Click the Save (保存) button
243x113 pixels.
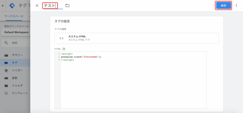(223, 6)
